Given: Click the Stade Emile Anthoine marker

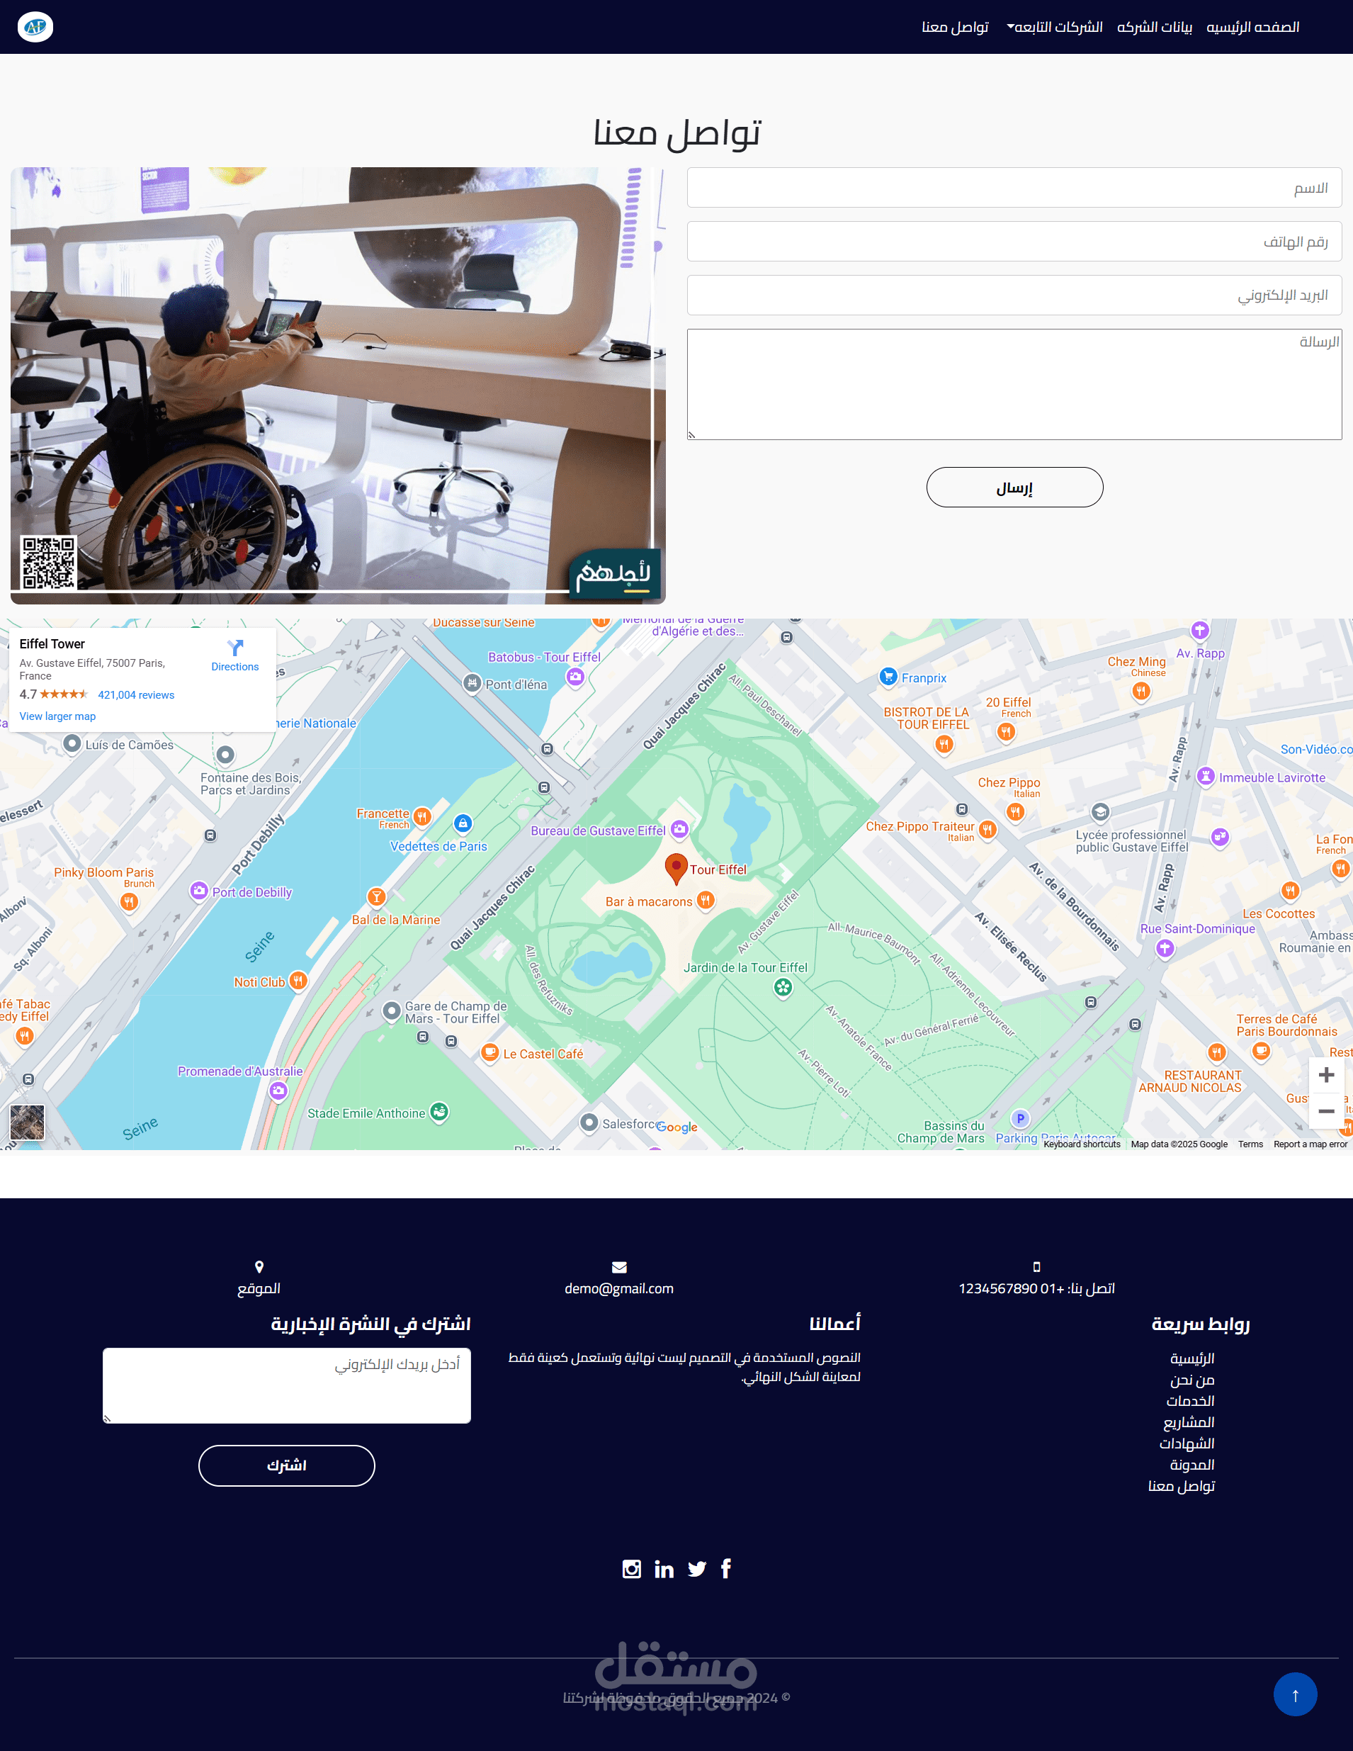Looking at the screenshot, I should point(438,1113).
